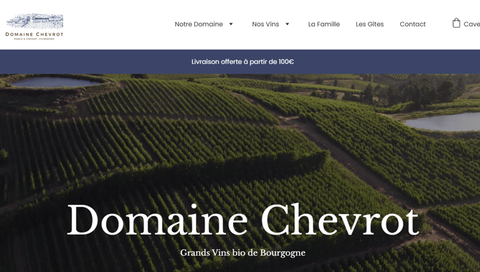Expand the Notre Domaine dropdown arrow
Screen dimensions: 480x272
tap(231, 24)
